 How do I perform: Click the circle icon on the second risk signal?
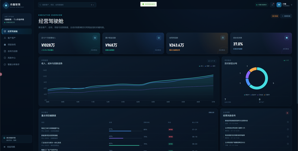[x=288, y=129]
